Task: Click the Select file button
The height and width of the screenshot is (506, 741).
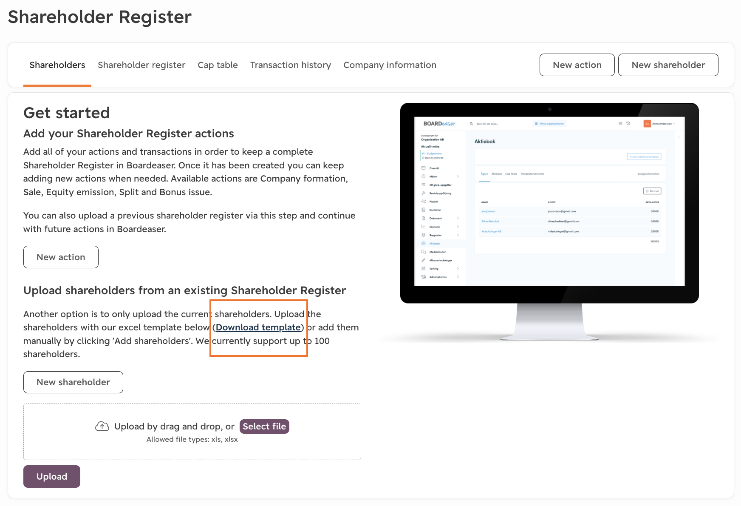Action: click(264, 426)
